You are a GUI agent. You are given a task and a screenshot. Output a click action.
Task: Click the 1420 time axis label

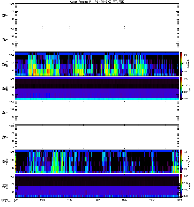pos(42,199)
